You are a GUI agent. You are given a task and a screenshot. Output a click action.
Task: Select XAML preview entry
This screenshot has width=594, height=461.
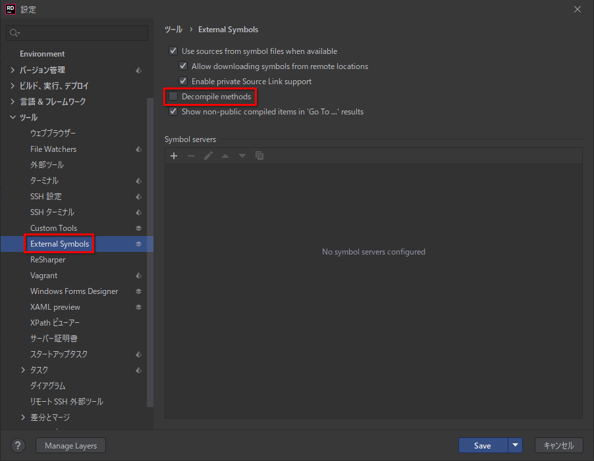click(x=55, y=307)
